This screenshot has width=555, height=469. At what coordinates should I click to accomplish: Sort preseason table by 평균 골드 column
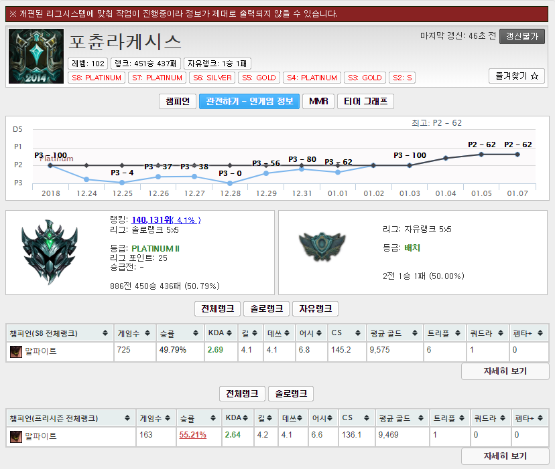402,418
